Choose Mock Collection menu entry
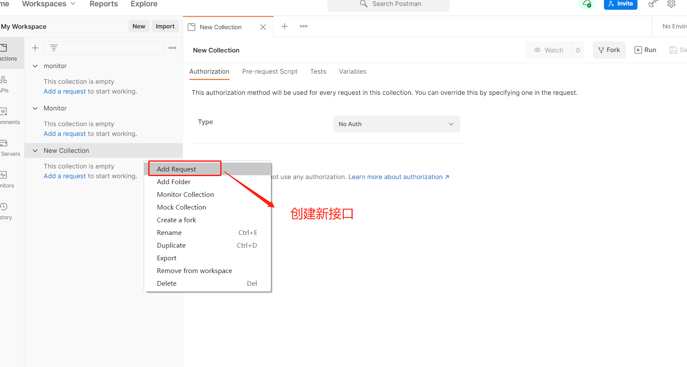The width and height of the screenshot is (687, 367). (x=208, y=207)
